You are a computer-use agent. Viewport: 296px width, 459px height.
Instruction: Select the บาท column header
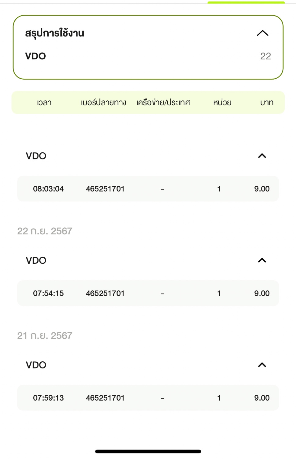coord(267,103)
